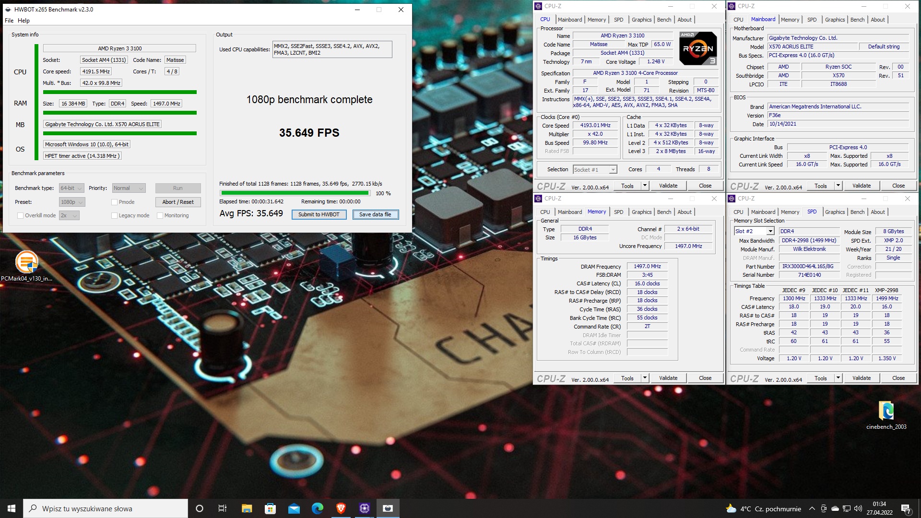Expand Tools arrow in CPU-Z SPD window
This screenshot has height=518, width=921.
click(838, 378)
